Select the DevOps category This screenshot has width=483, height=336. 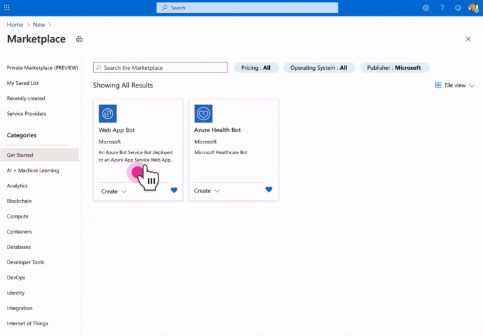point(16,277)
